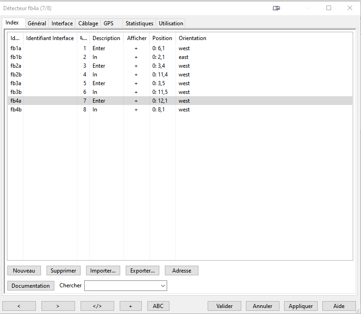Click the ABC button
The image size is (361, 314).
pyautogui.click(x=158, y=306)
